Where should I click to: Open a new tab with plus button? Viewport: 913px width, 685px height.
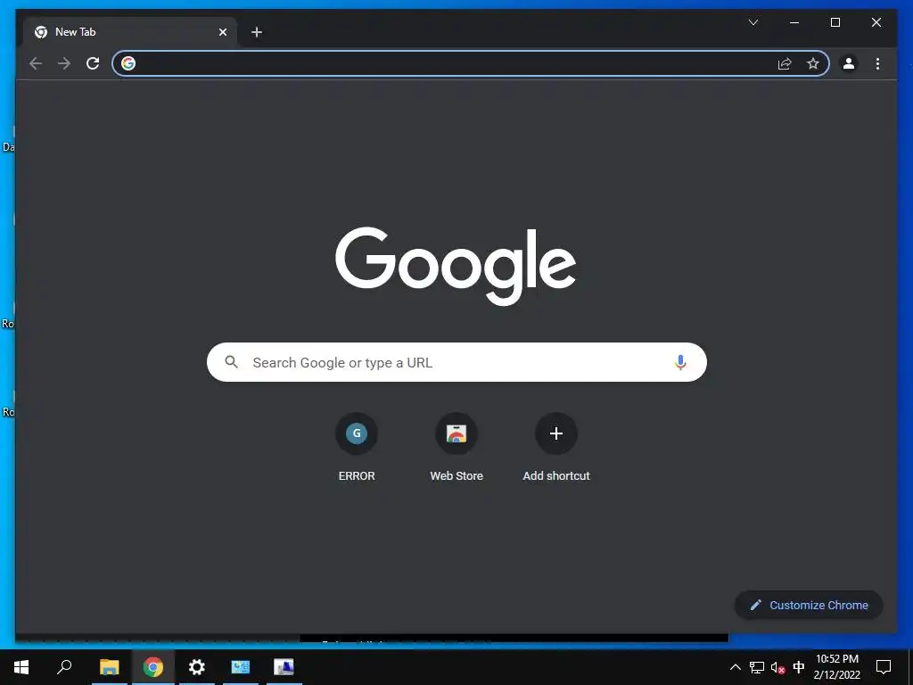[257, 32]
